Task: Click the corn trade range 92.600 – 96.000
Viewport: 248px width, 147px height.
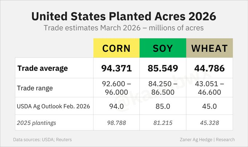Action: tap(116, 88)
